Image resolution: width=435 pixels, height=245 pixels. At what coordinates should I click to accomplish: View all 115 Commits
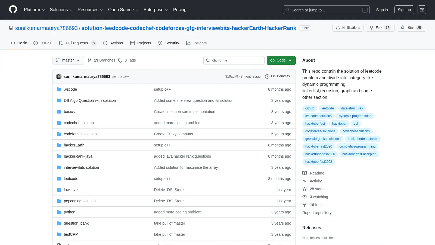pyautogui.click(x=277, y=76)
